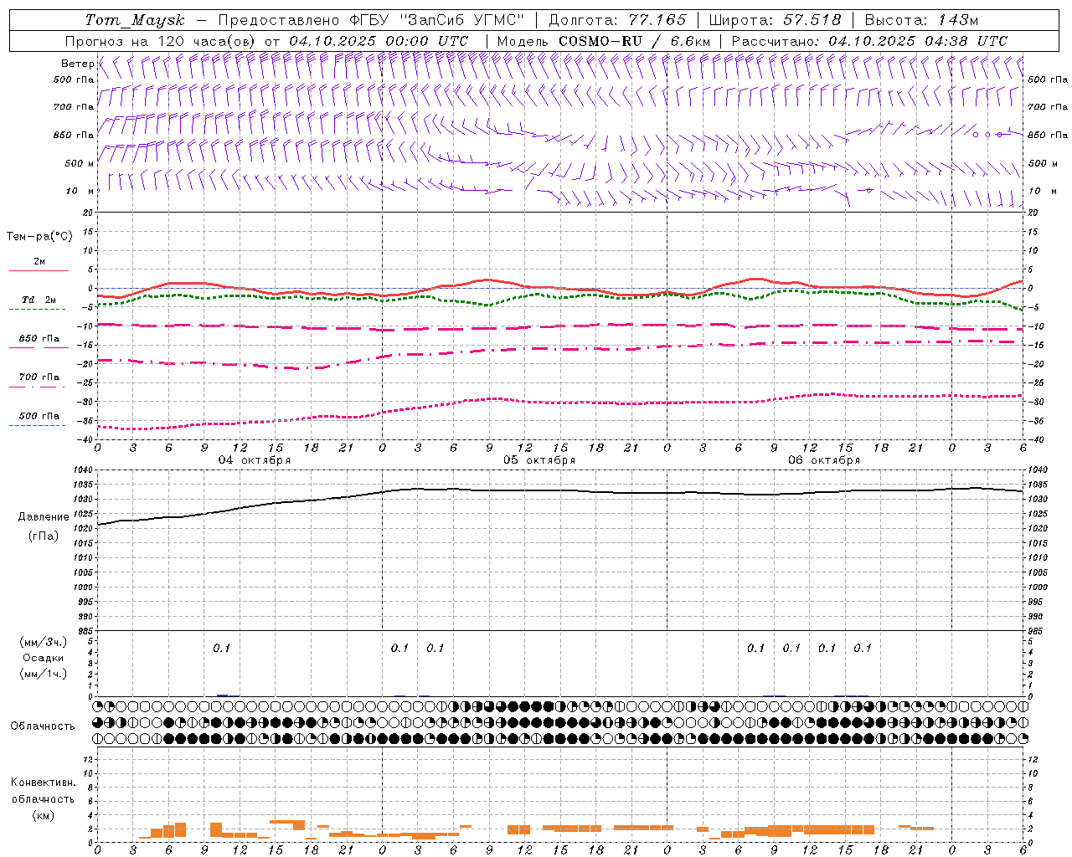Viewport: 1072px width, 857px height.
Task: Click the Долгота: 77.165 value
Action: (617, 20)
